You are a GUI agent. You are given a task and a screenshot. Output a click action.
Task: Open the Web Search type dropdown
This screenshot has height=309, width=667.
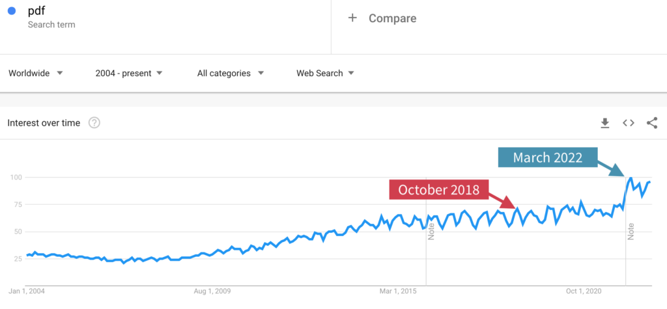(326, 73)
